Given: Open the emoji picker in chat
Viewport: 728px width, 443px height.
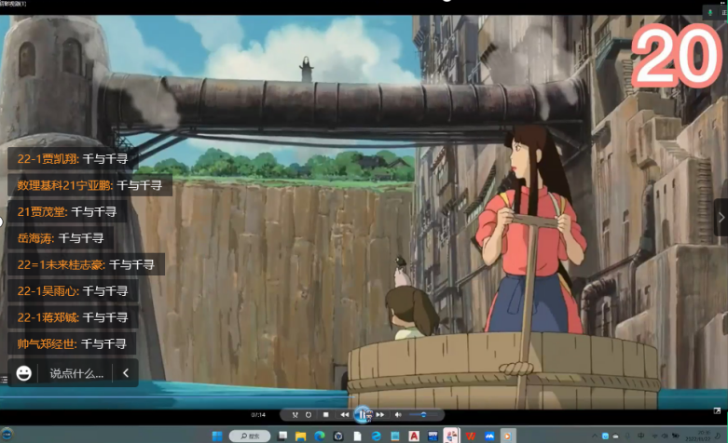Looking at the screenshot, I should point(23,373).
